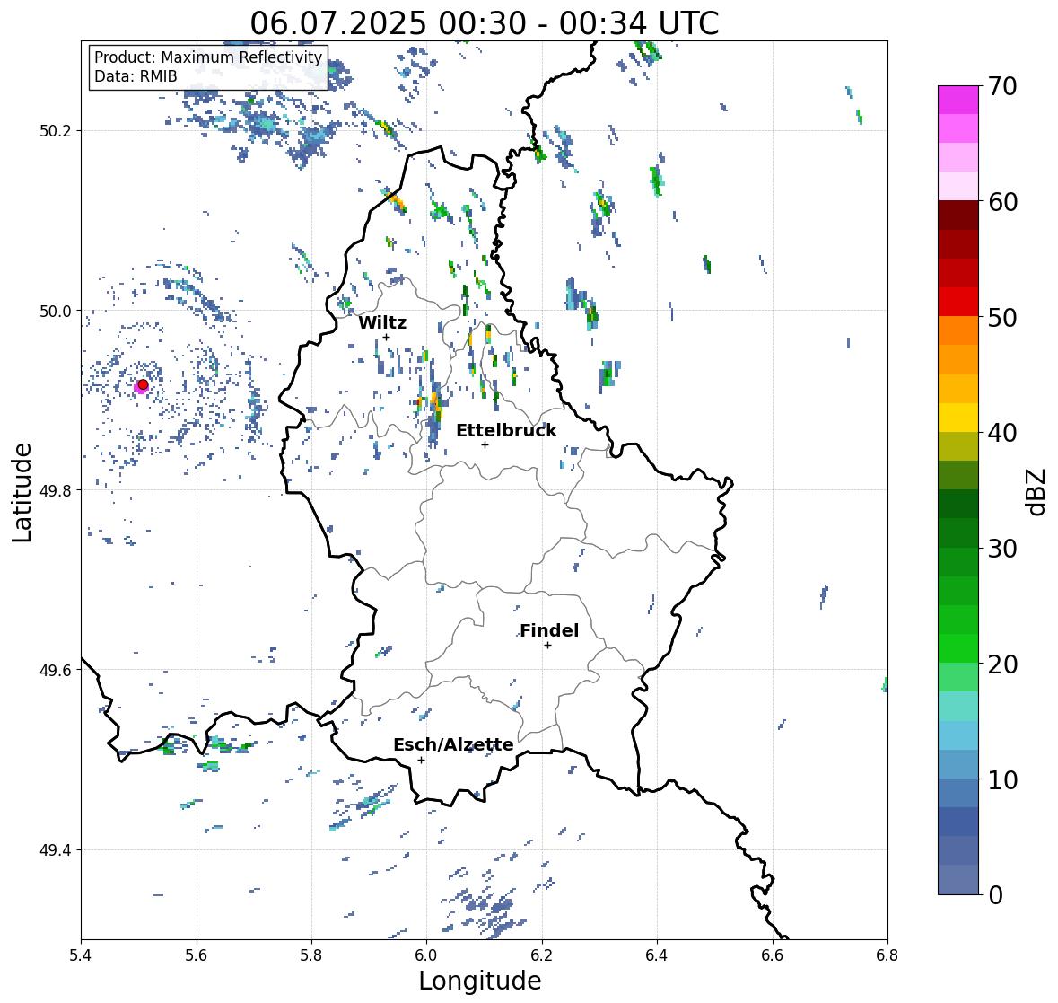Click the longitude tick label 6.8
Image resolution: width=1058 pixels, height=1003 pixels.
[887, 955]
